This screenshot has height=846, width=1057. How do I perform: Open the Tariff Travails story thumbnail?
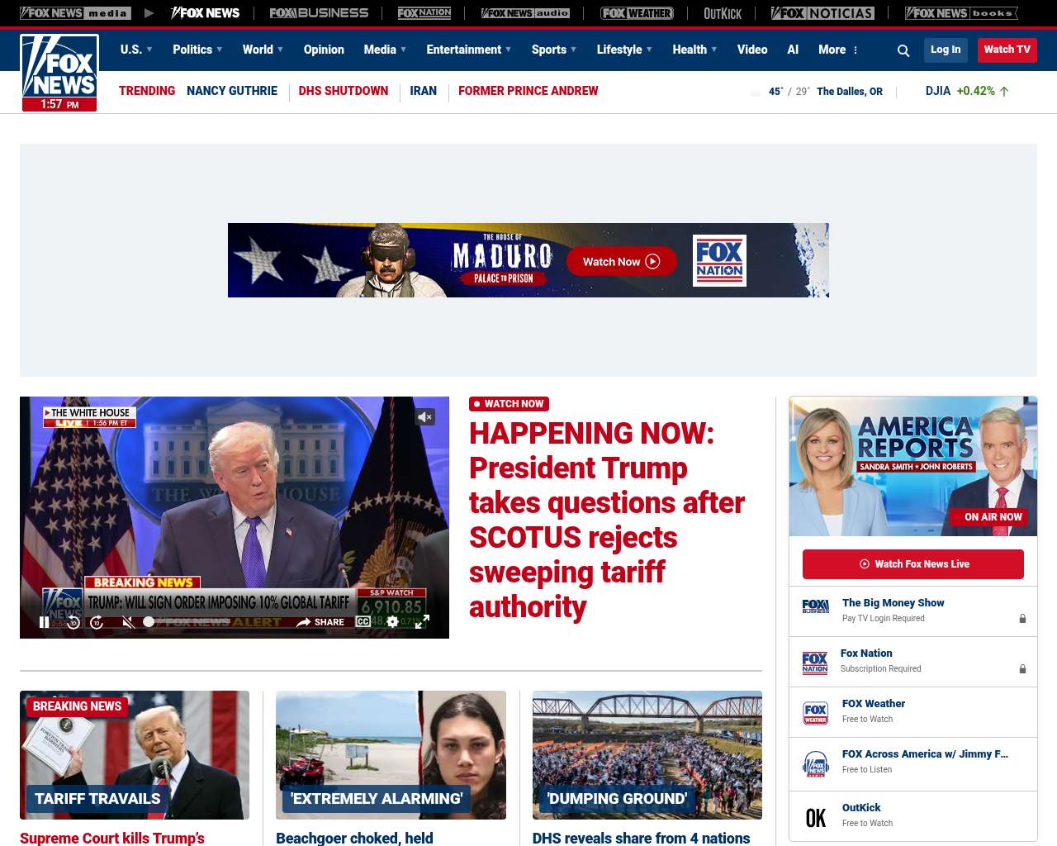[135, 755]
